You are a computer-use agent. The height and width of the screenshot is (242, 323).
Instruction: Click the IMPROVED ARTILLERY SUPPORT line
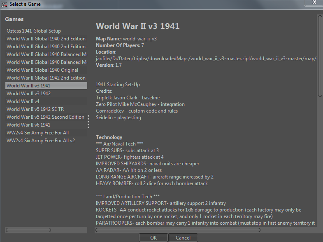click(x=161, y=203)
